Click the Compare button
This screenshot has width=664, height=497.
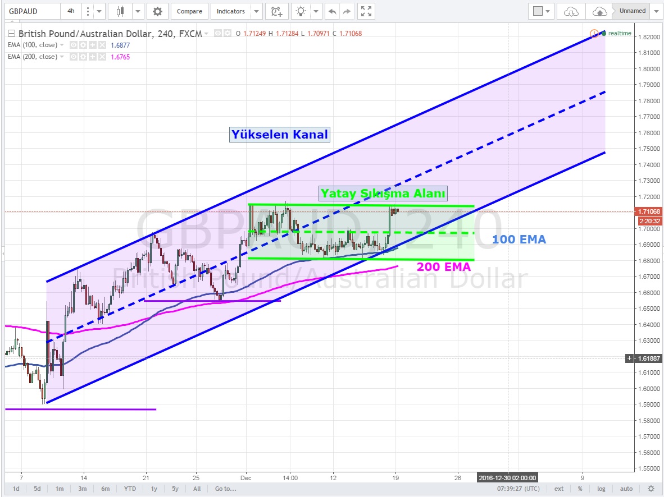[x=189, y=11]
